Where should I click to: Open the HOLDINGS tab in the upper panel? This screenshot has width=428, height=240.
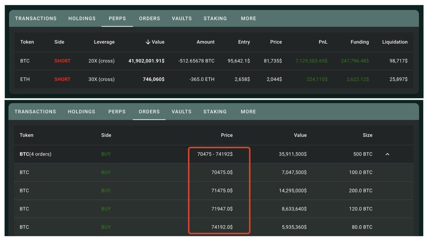pyautogui.click(x=82, y=19)
